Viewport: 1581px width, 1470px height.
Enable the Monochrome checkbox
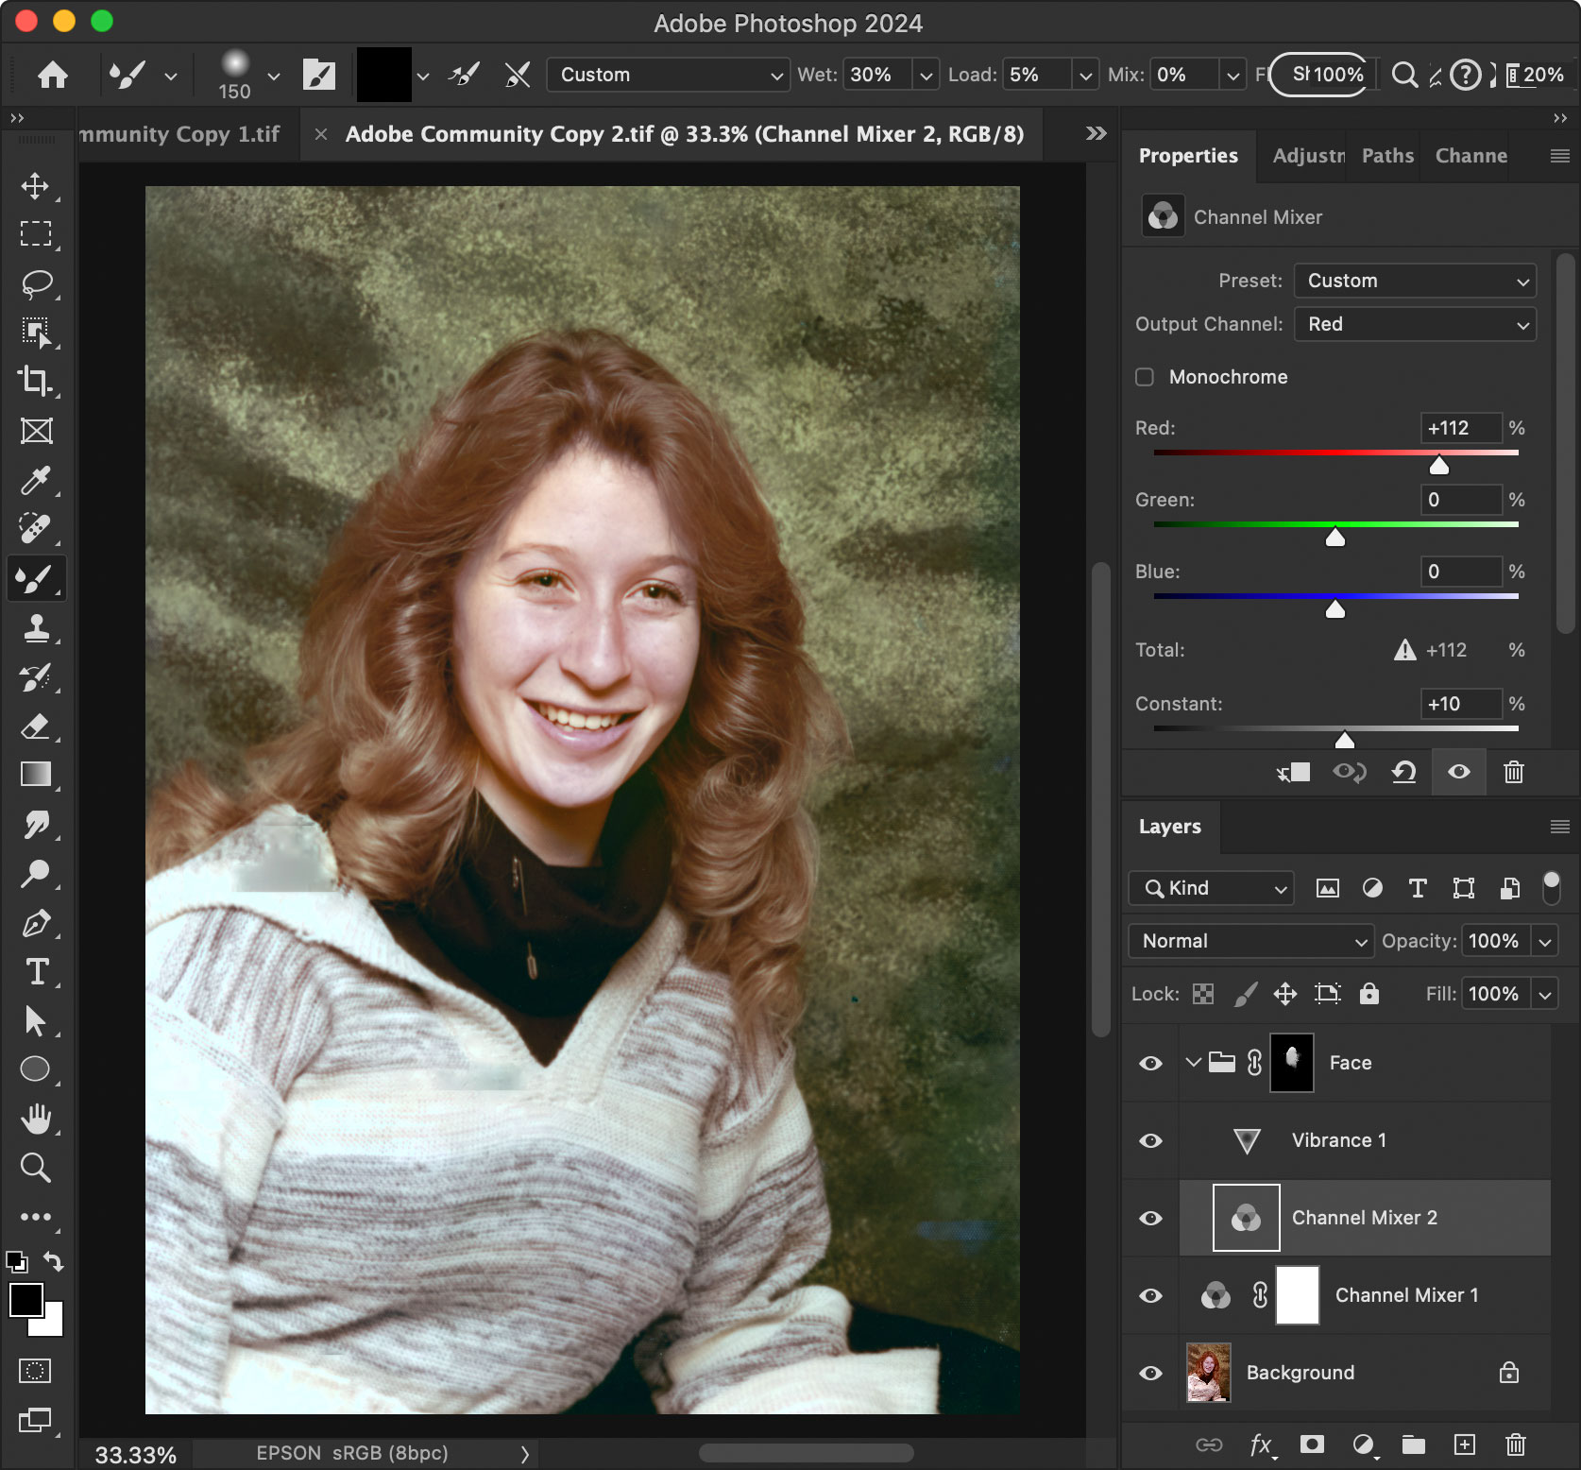(1144, 376)
